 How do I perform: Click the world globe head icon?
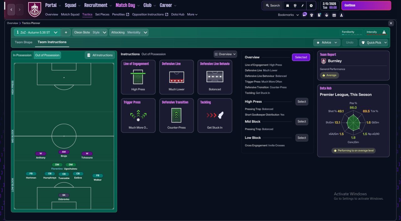[295, 5]
